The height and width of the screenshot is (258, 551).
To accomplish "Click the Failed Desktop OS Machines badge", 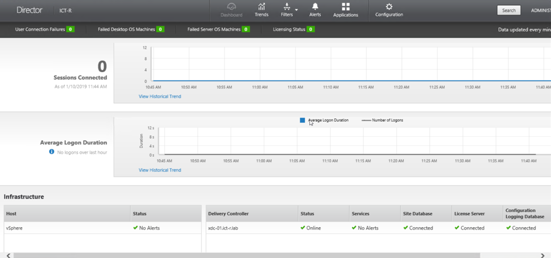I will coord(161,29).
